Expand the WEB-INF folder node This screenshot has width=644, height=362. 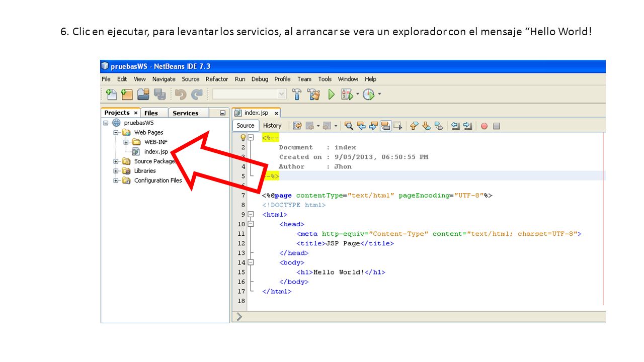point(126,142)
